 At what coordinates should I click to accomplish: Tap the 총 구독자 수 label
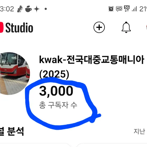tap(58, 105)
